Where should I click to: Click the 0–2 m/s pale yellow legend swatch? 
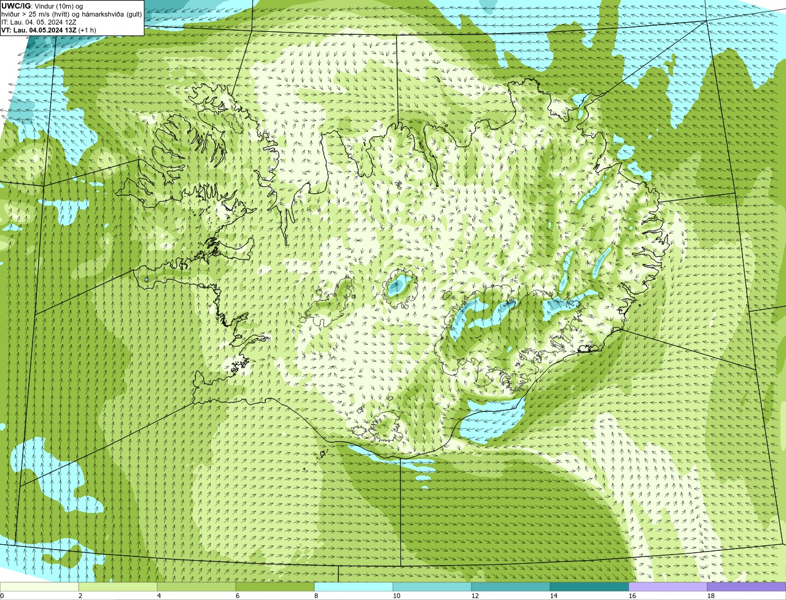point(39,587)
